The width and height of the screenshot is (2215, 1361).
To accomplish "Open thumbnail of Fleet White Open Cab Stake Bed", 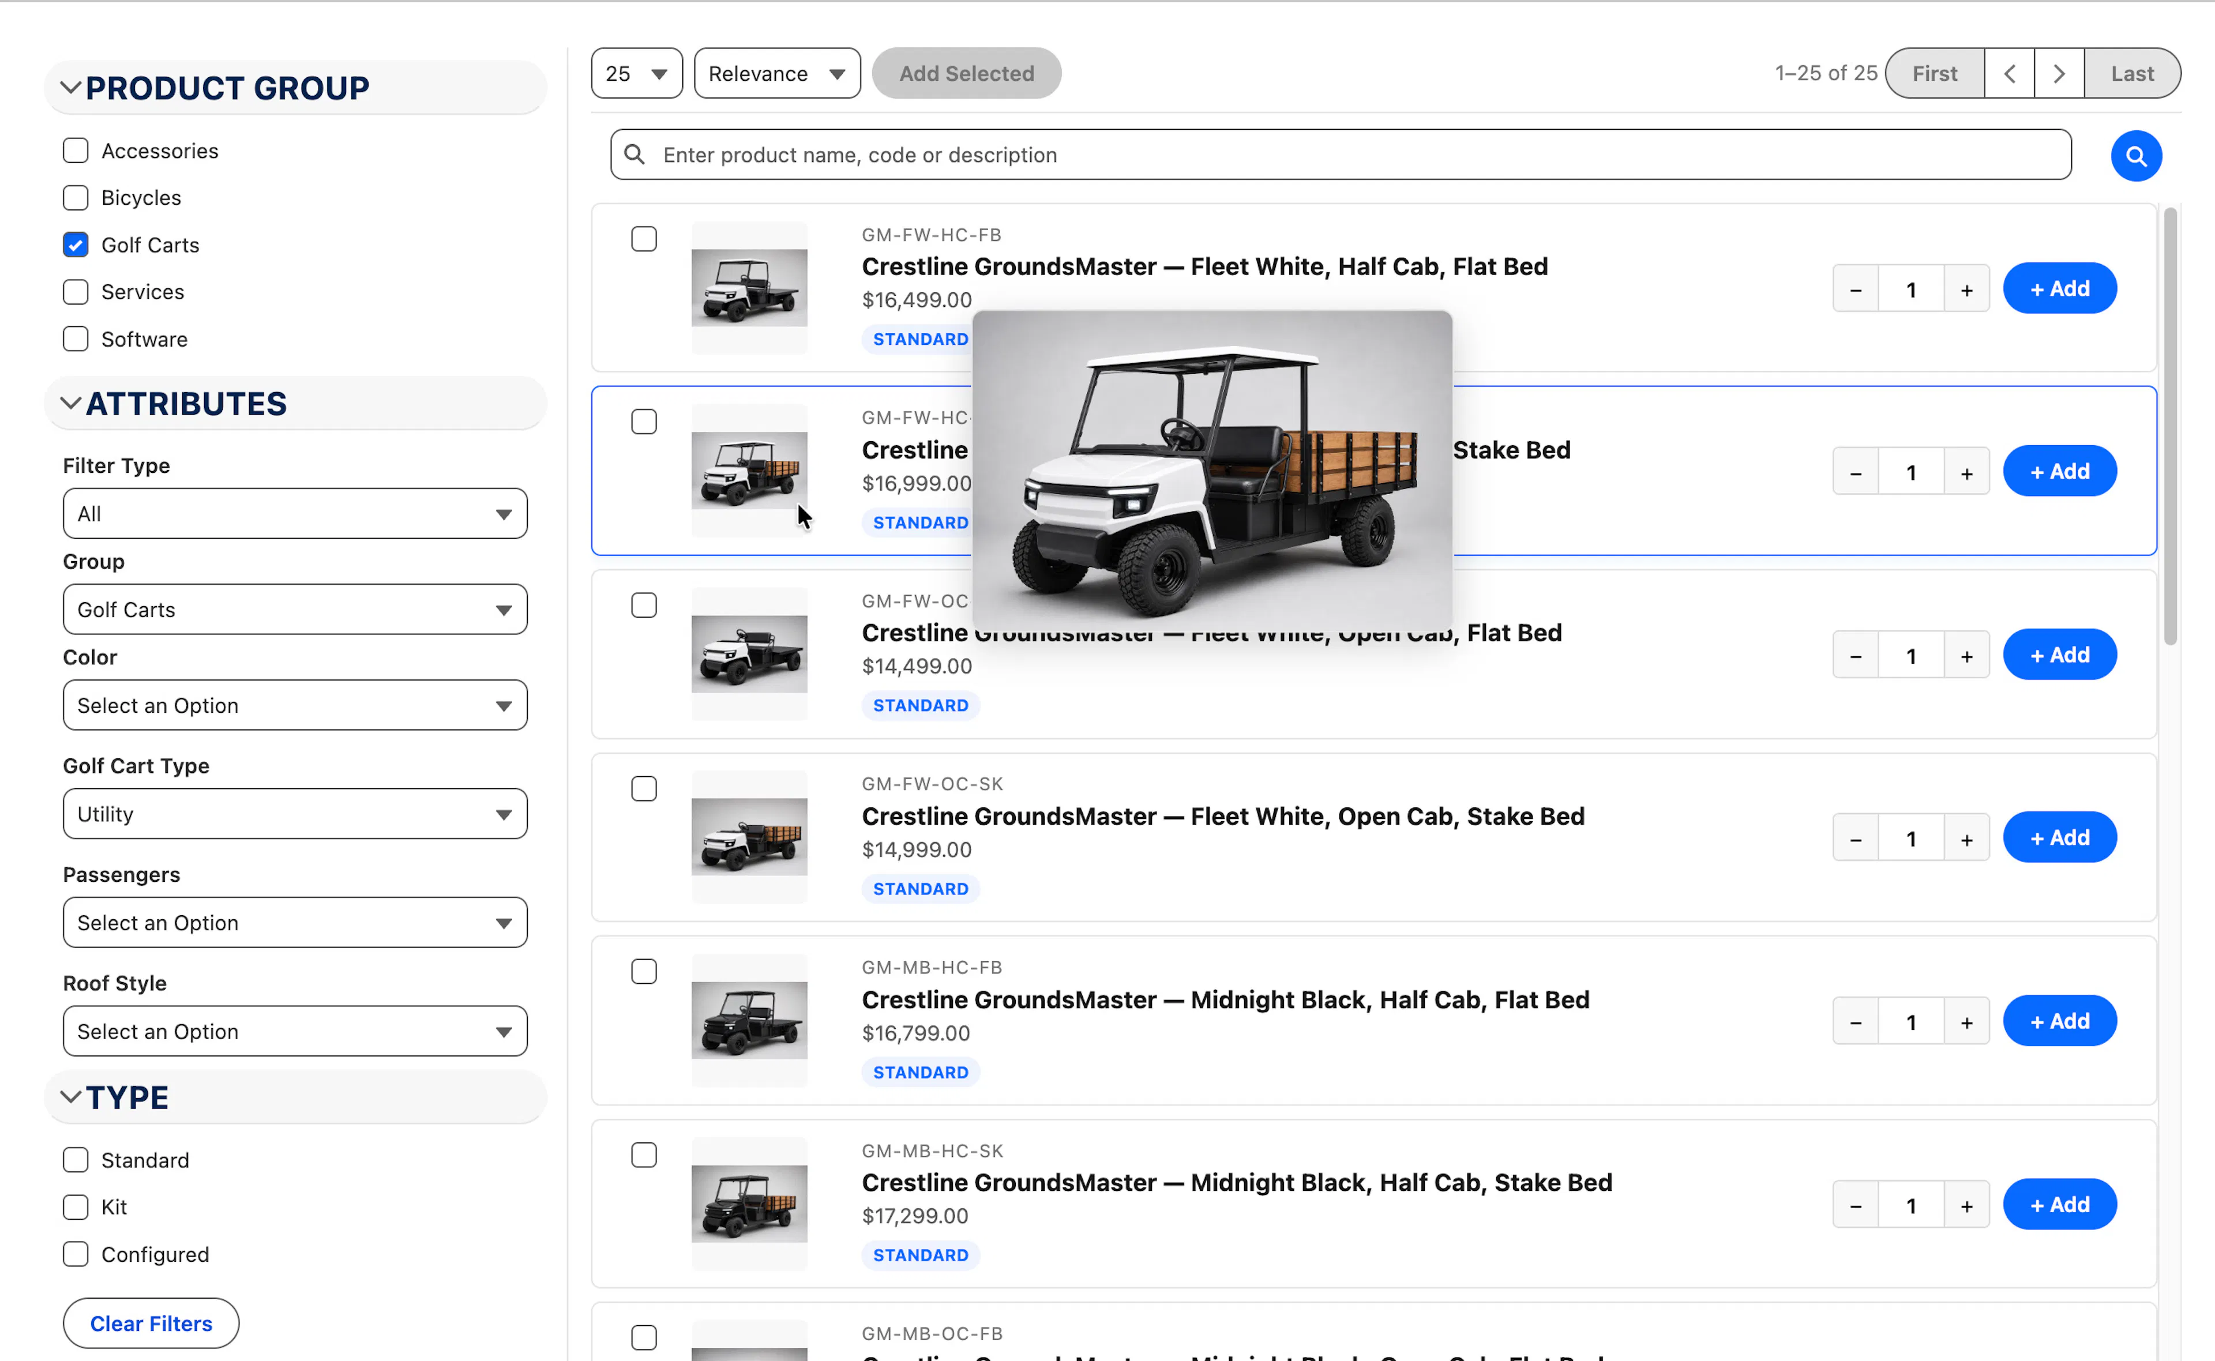I will (749, 837).
